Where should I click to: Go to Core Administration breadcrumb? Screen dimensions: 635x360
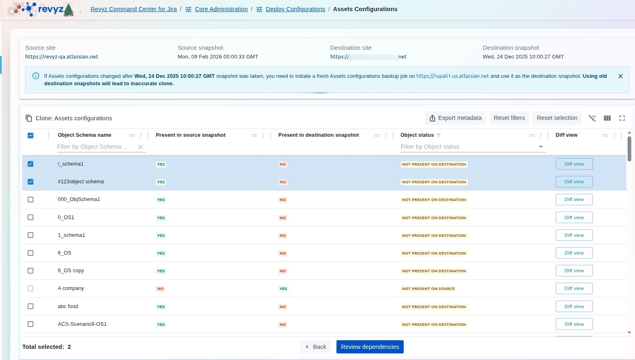coord(221,9)
